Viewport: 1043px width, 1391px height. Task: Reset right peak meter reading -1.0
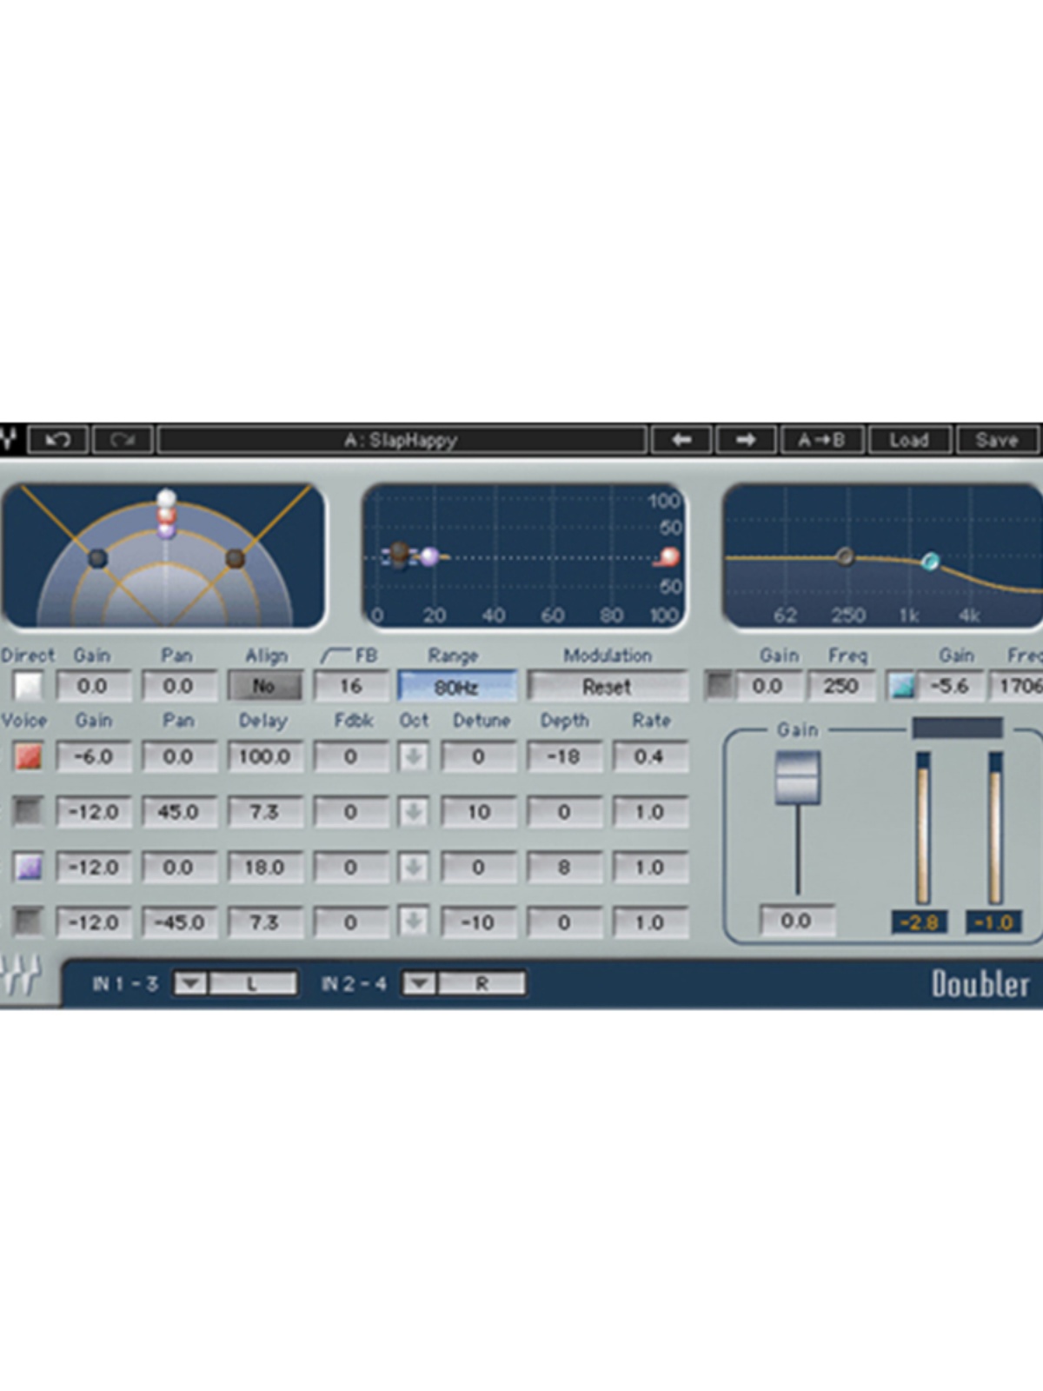pyautogui.click(x=993, y=922)
